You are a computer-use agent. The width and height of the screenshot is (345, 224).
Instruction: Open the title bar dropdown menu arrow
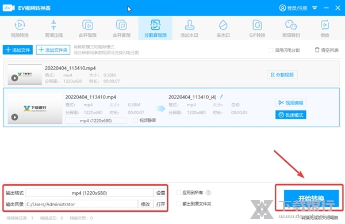point(315,8)
